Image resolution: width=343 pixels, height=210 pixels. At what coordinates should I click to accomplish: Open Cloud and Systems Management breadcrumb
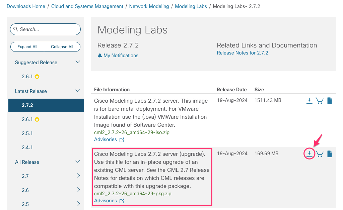[87, 6]
